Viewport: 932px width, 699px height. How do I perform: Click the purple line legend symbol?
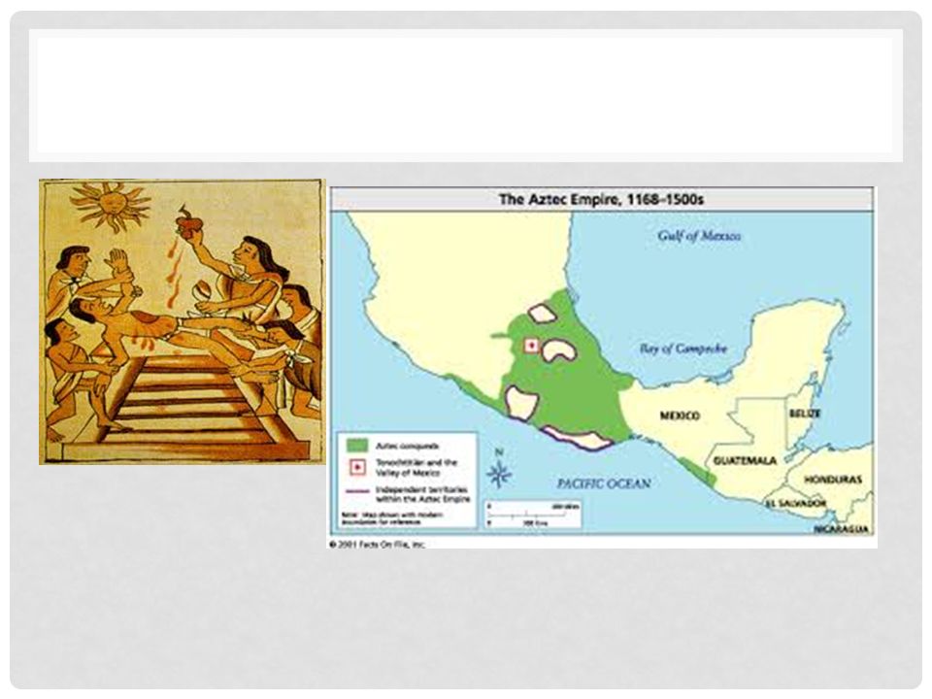pyautogui.click(x=357, y=491)
